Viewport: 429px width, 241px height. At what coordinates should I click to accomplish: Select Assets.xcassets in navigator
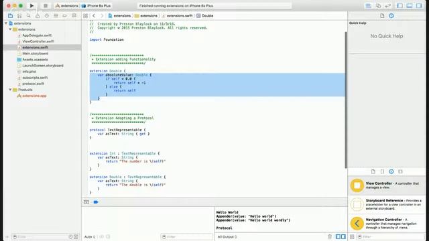coord(35,60)
